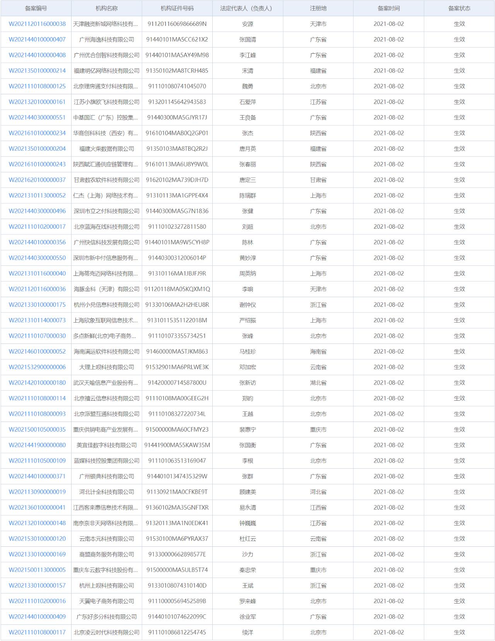Open record W2021440300000551 link
This screenshot has width=495, height=641.
pyautogui.click(x=37, y=117)
